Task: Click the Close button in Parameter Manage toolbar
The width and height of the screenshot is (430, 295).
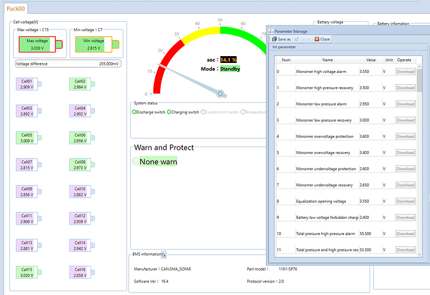Action: click(322, 39)
